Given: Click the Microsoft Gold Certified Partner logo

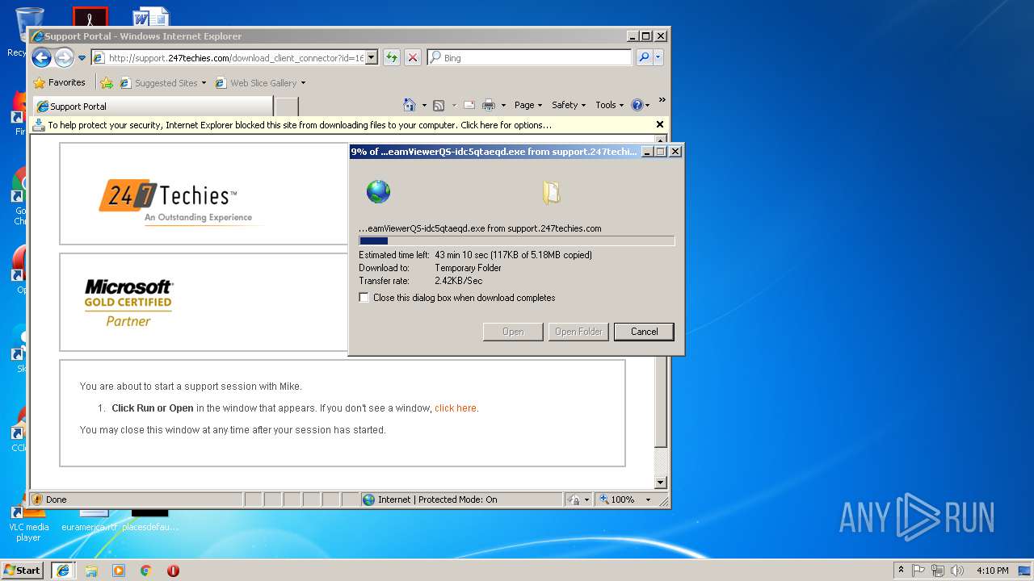Looking at the screenshot, I should 128,302.
